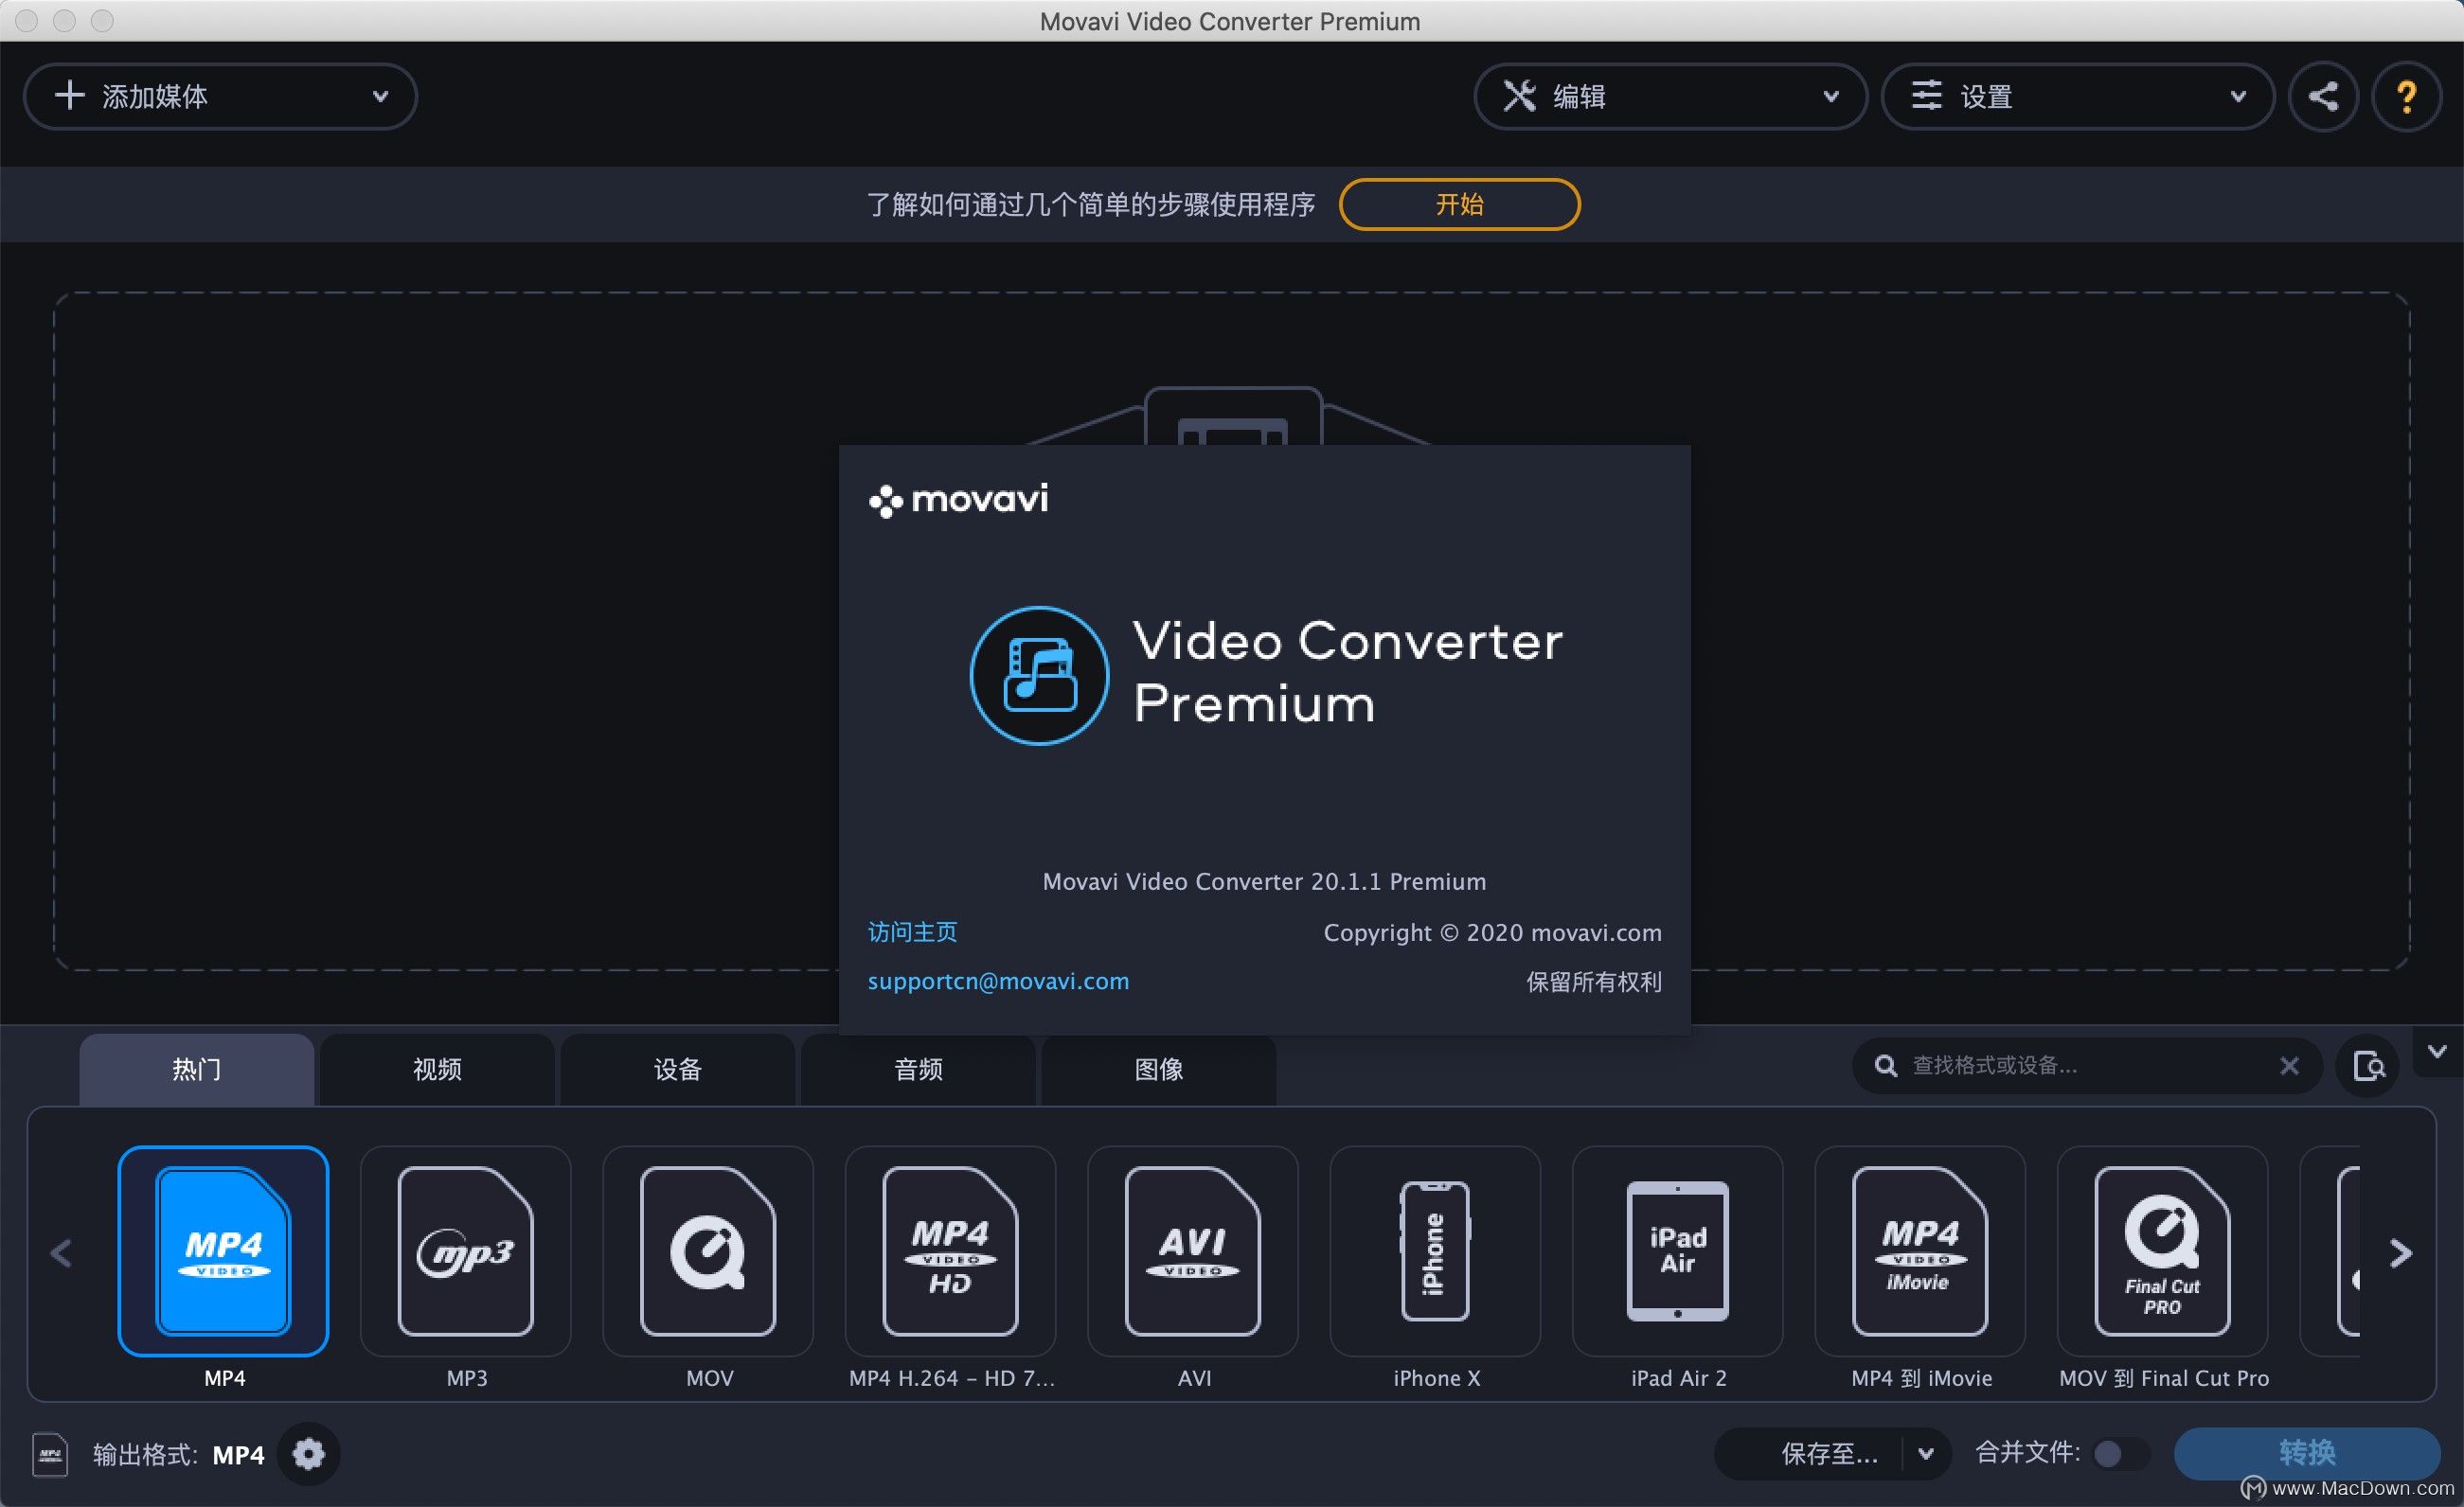Toggle the merge files switch
Screen dimensions: 2464x1507
[2120, 1453]
